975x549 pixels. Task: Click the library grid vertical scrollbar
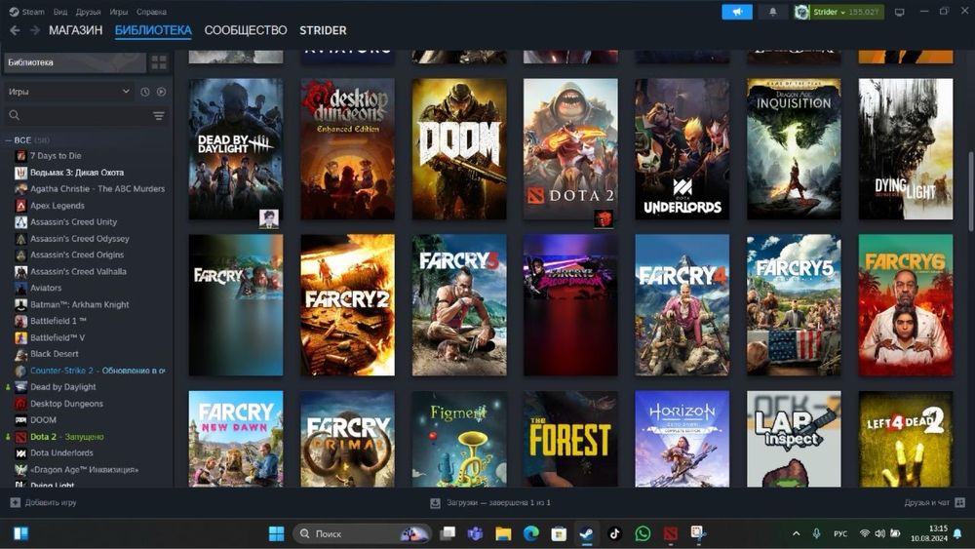point(970,190)
